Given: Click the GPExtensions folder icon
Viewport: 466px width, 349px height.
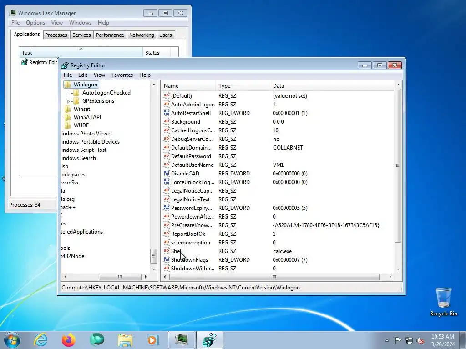Looking at the screenshot, I should [76, 101].
